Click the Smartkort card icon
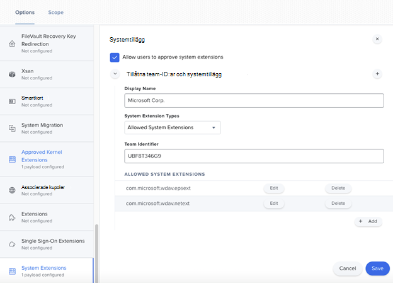Image resolution: width=393 pixels, height=283 pixels. point(12,101)
